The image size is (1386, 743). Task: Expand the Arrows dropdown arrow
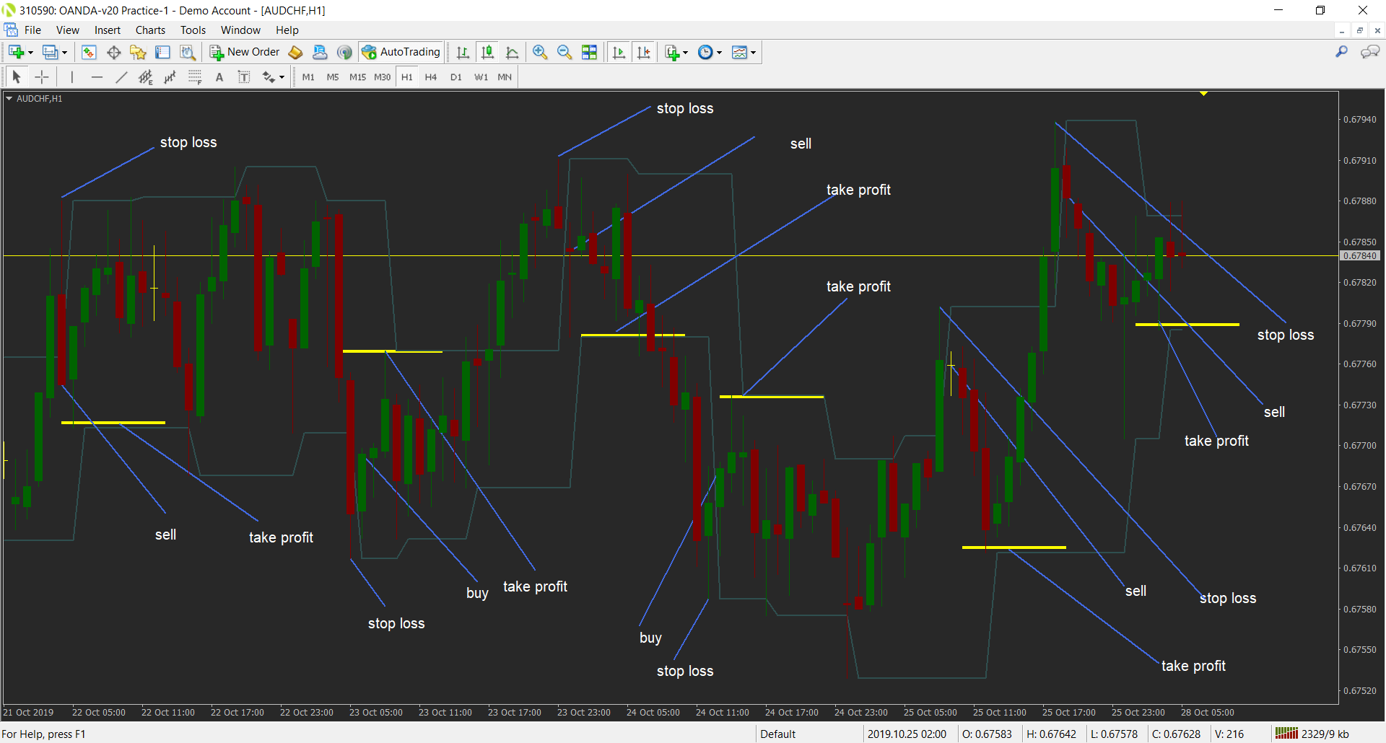[282, 78]
